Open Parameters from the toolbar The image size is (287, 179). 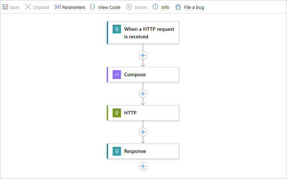pyautogui.click(x=70, y=7)
